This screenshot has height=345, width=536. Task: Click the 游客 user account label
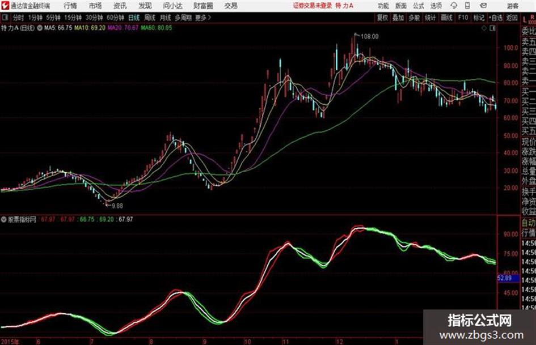point(512,6)
